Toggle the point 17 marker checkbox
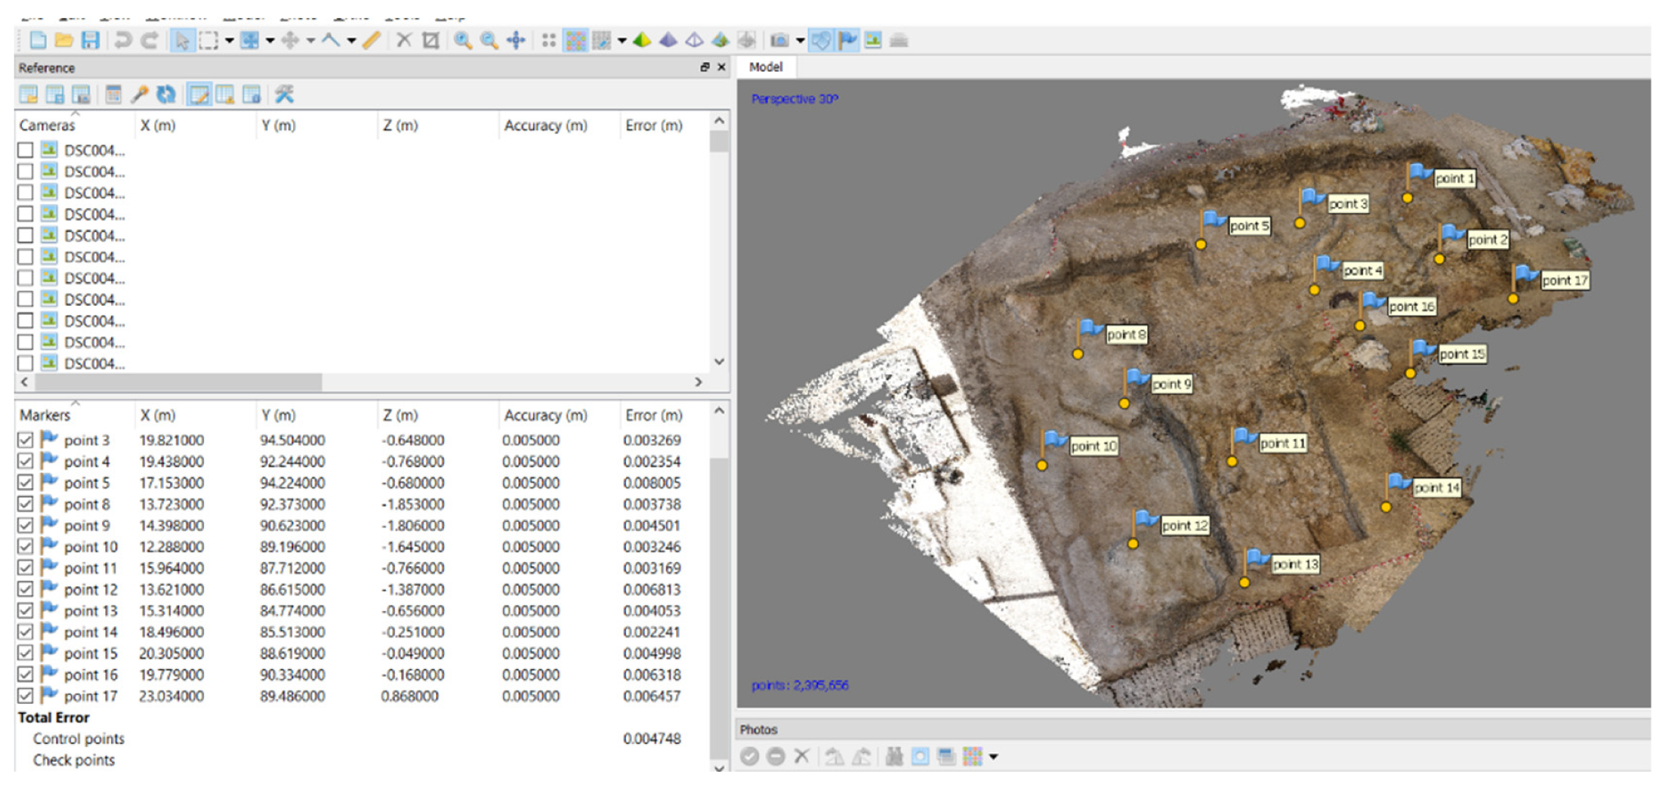Screen dimensions: 1667x797 point(25,696)
